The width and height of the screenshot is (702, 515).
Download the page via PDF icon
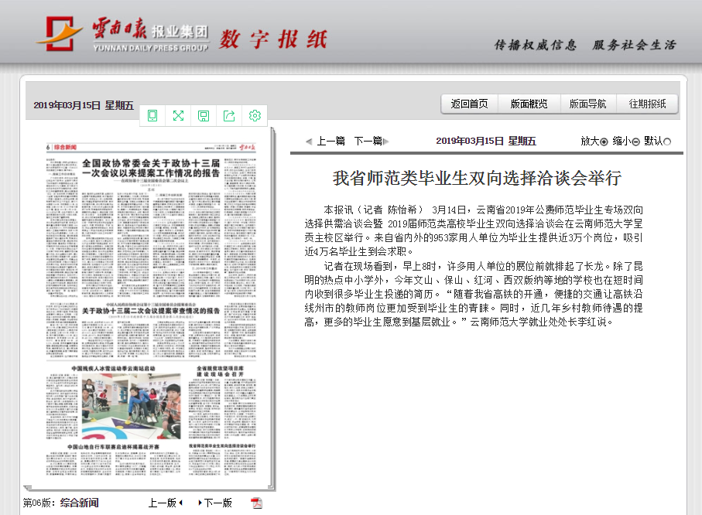pyautogui.click(x=257, y=503)
